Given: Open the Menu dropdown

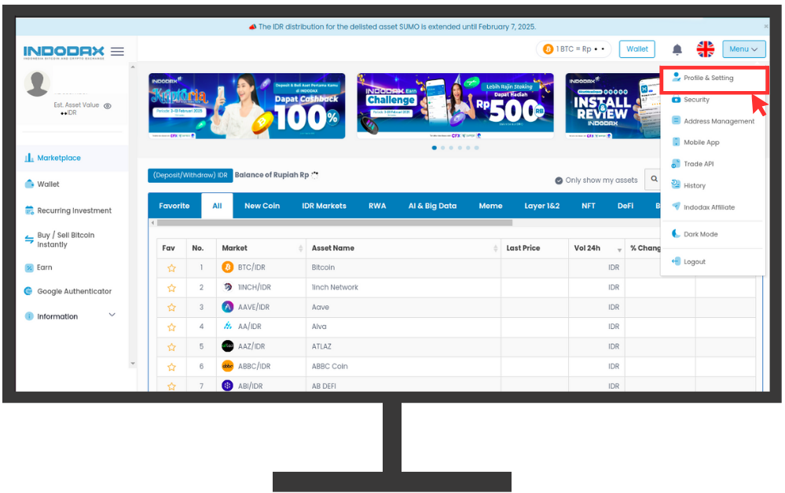Looking at the screenshot, I should click(743, 49).
